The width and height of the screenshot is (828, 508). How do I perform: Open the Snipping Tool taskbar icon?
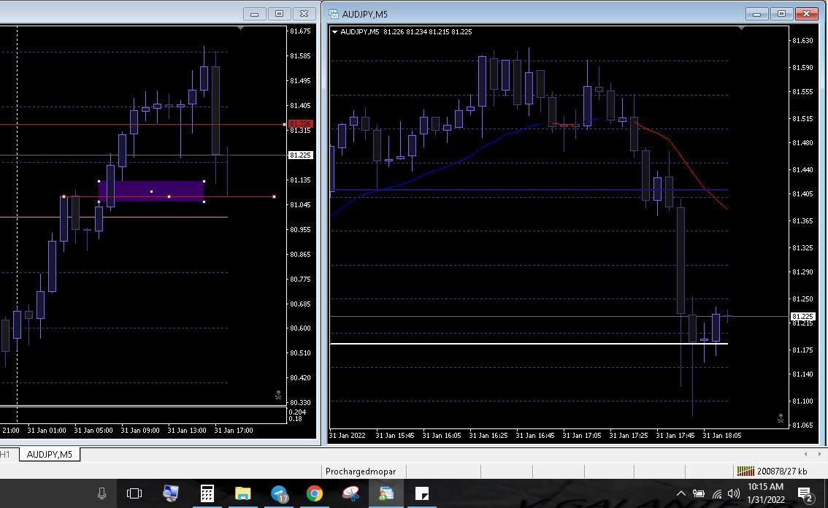pos(422,493)
